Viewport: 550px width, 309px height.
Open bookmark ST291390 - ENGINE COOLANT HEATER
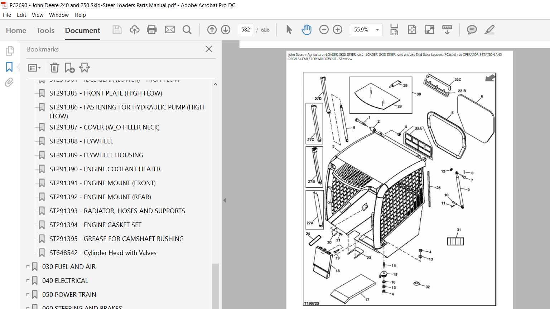pos(105,169)
